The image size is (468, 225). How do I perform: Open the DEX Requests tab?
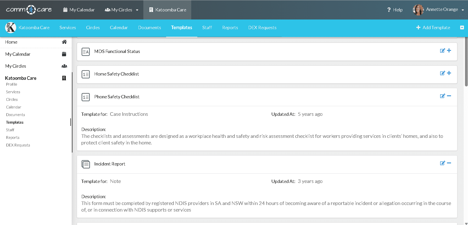pos(262,28)
